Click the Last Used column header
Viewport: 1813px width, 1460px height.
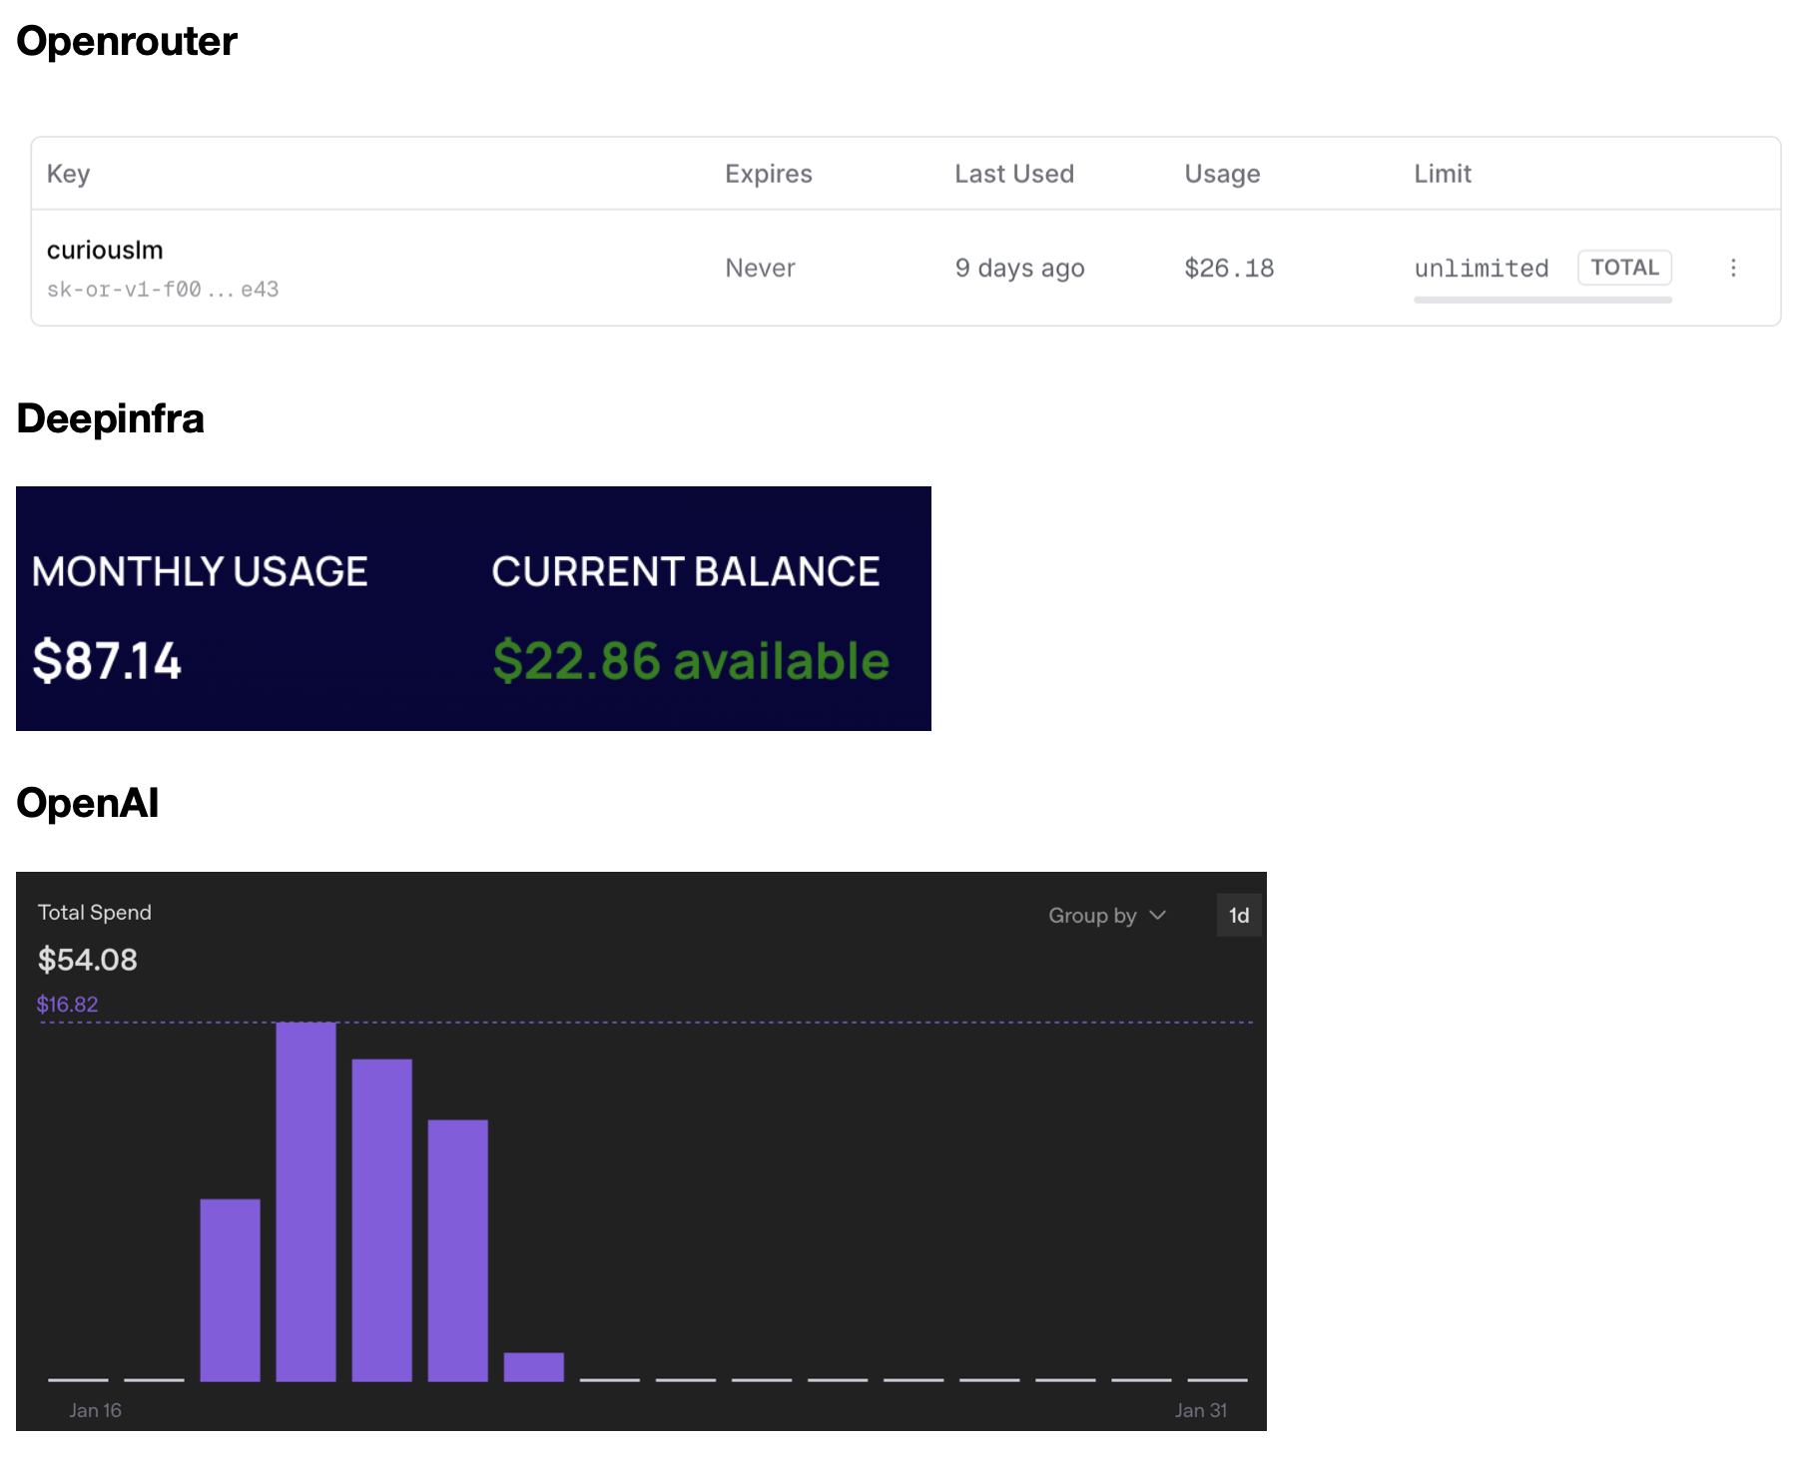1014,174
